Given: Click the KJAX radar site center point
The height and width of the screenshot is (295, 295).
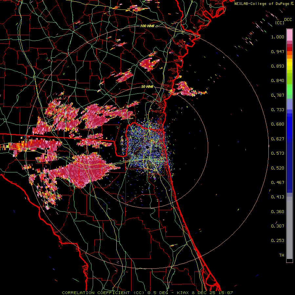Looking at the screenshot, I should click(147, 147).
